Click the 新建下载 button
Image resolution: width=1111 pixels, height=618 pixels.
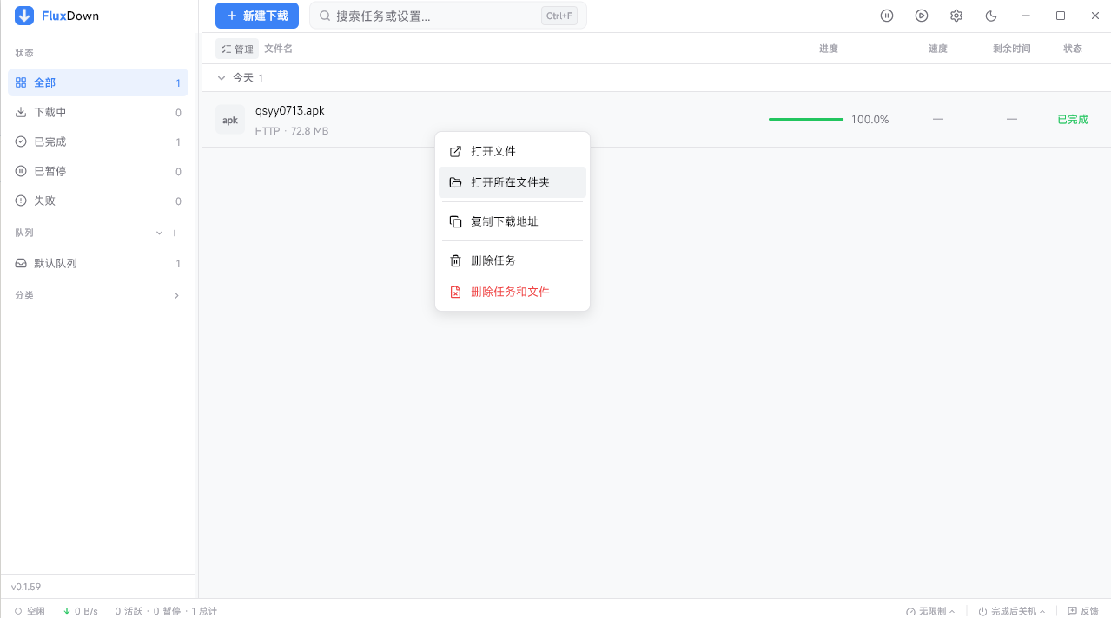257,16
